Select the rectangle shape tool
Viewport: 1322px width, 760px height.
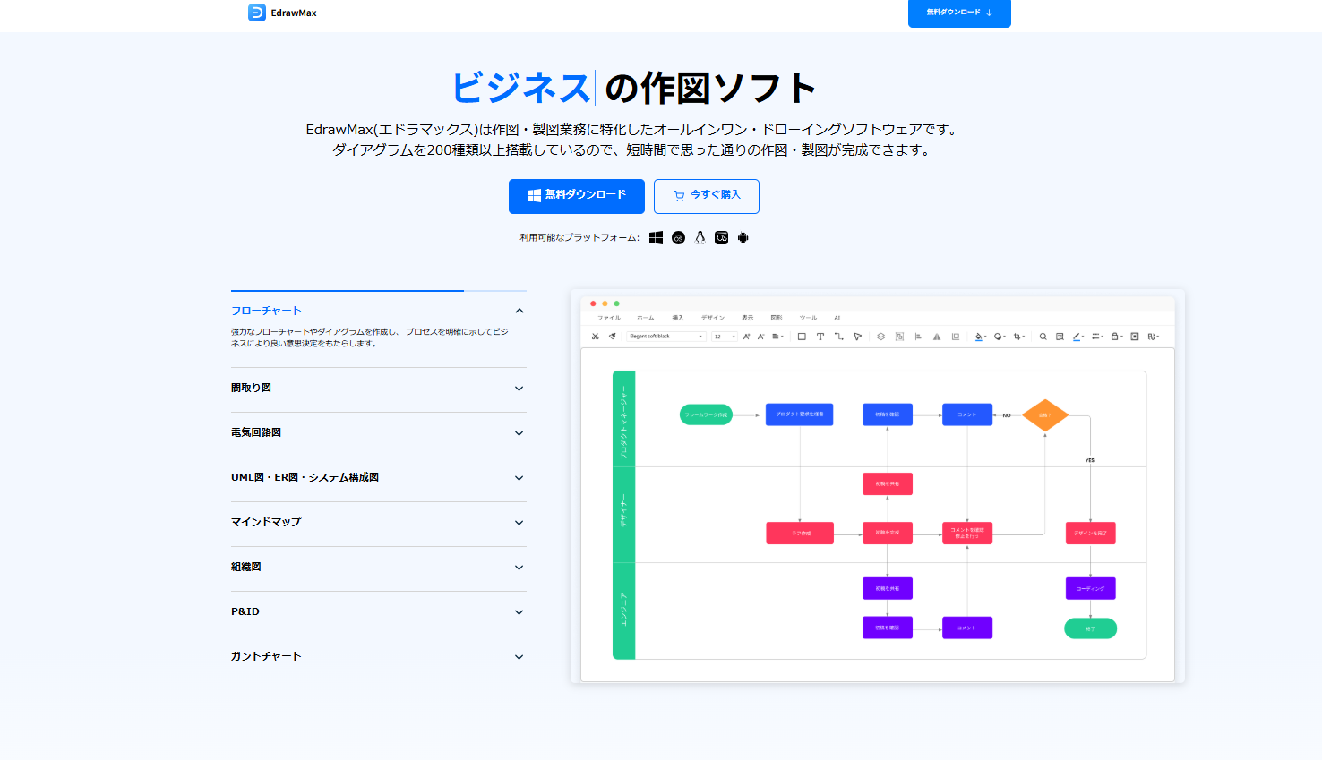pos(802,337)
